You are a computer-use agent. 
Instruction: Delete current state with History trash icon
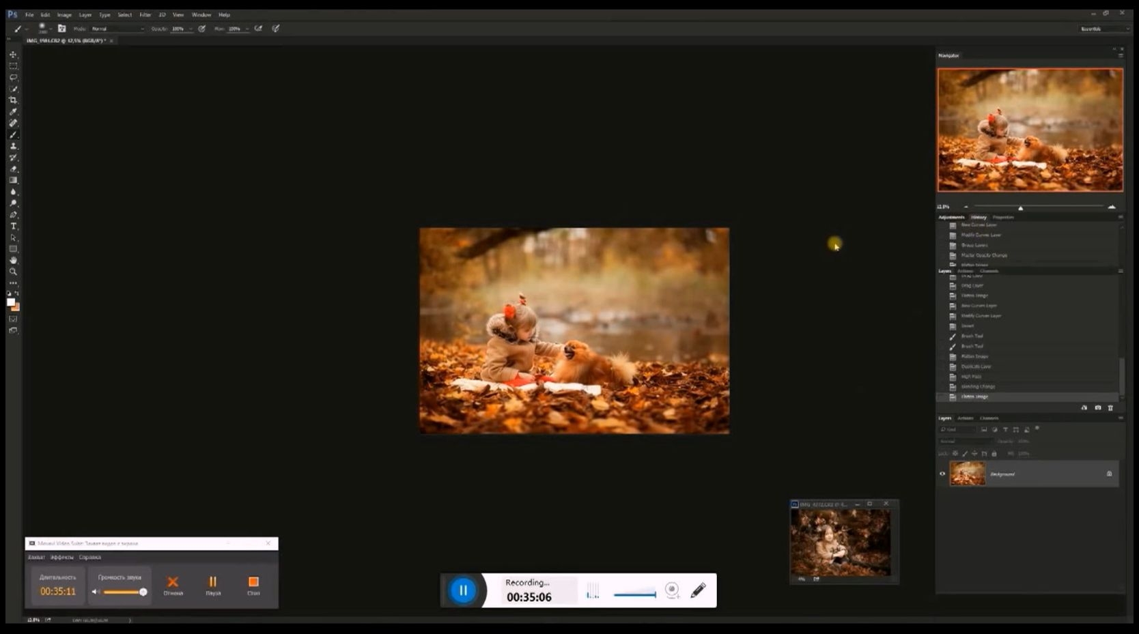click(1110, 407)
